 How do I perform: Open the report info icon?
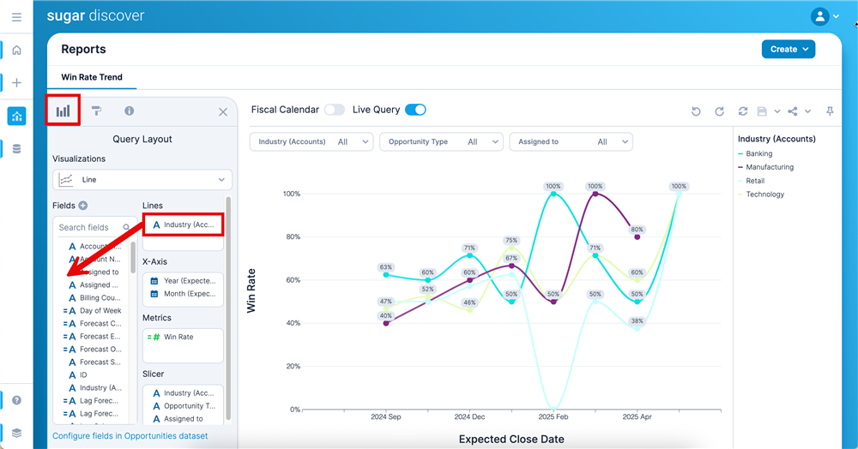130,111
